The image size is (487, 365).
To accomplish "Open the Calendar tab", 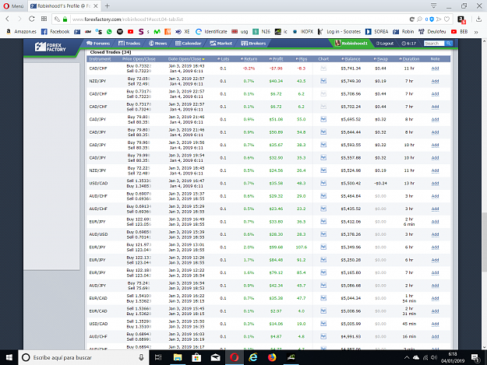I will 189,44.
